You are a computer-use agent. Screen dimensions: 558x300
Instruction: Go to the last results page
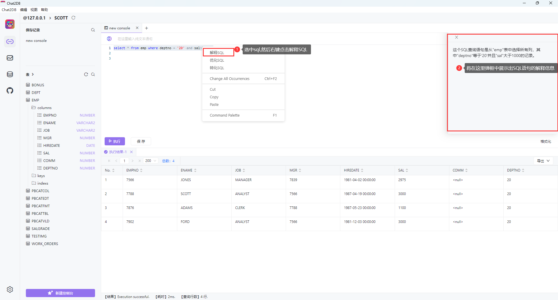click(x=139, y=161)
